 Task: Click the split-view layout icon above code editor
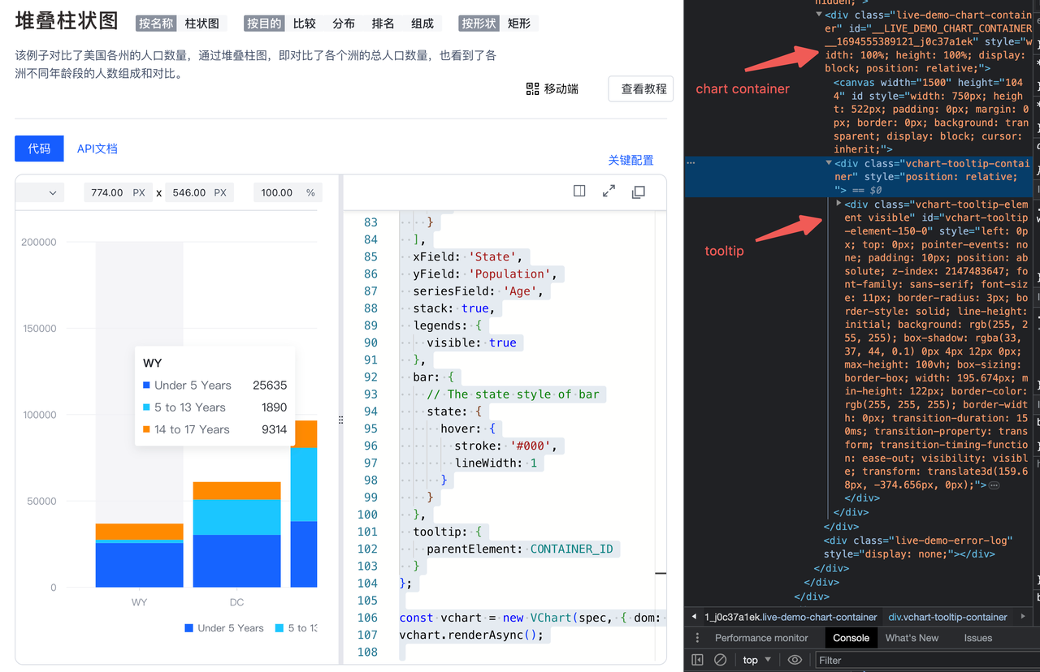[579, 191]
